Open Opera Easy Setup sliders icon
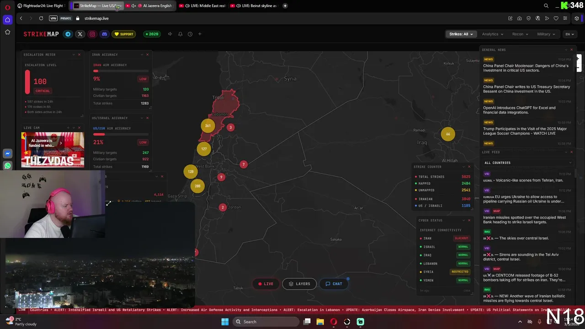585x329 pixels. 565,18
